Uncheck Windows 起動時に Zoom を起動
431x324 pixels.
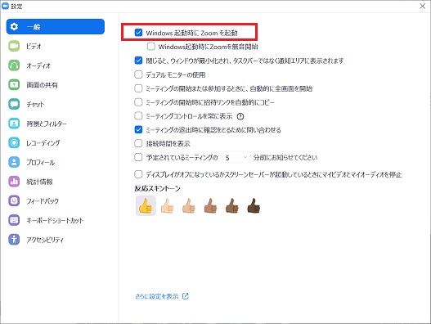[138, 33]
